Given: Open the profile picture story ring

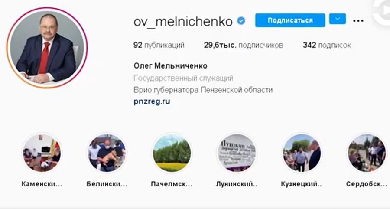Looking at the screenshot, I should 47,48.
